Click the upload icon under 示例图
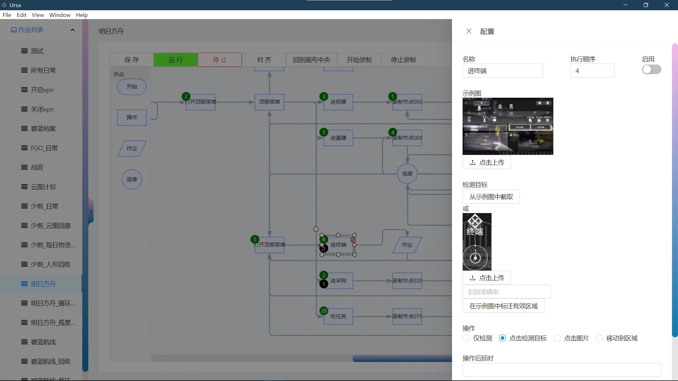Viewport: 678px width, 381px height. 472,163
